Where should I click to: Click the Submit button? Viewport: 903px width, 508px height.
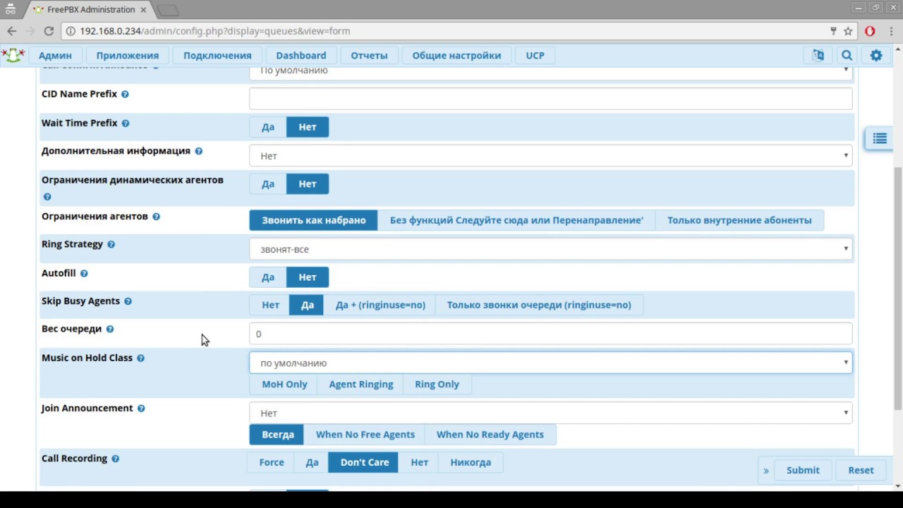(803, 471)
